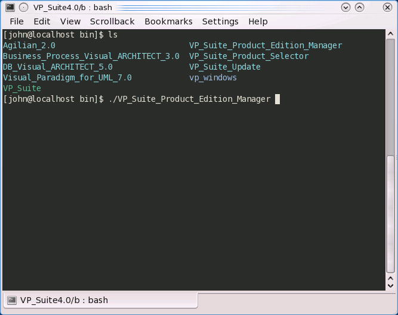Click VP_Suite_Product_Edition_Manager in ls output
The image size is (398, 315).
click(266, 46)
